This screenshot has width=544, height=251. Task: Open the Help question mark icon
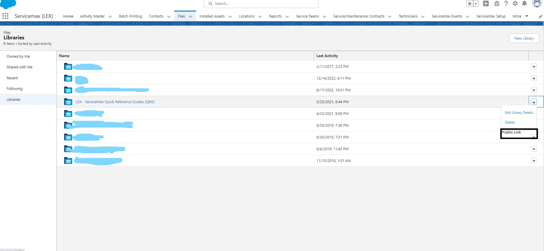506,3
